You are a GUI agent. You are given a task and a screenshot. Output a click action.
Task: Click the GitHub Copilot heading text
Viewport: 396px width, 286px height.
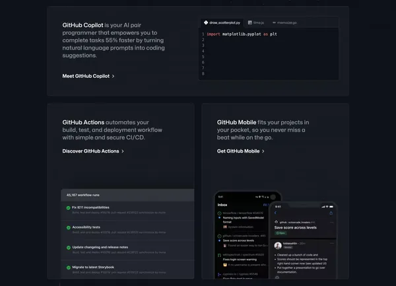pos(83,25)
